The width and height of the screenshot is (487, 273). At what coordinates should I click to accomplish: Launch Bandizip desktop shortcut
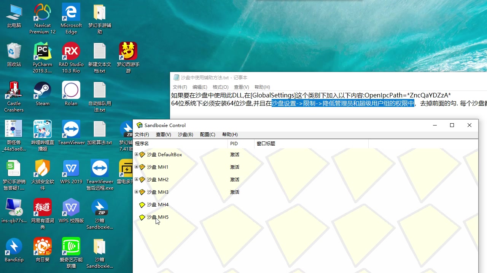click(x=14, y=250)
